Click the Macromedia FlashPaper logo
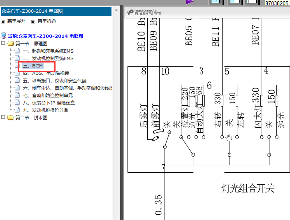Viewport: 290px width, 220px height. pyautogui.click(x=144, y=12)
